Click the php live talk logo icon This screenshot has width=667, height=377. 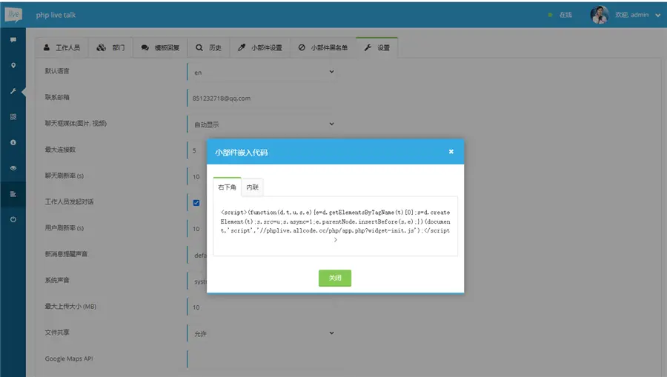[x=13, y=15]
